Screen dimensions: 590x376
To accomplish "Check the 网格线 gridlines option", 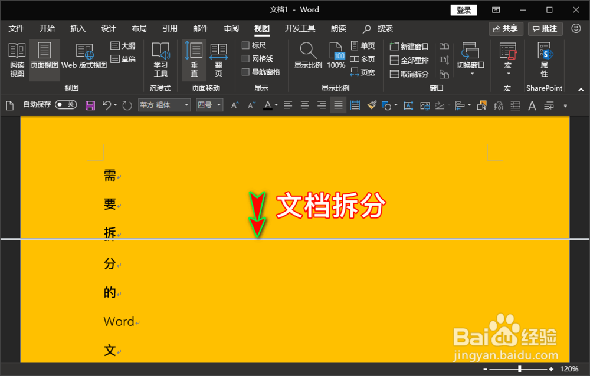I will pyautogui.click(x=247, y=58).
